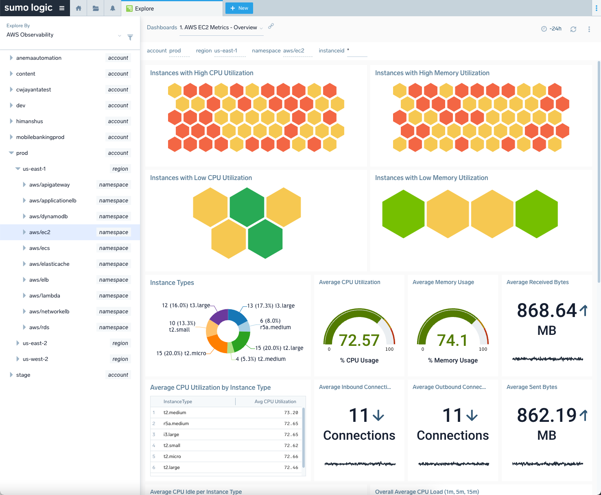
Task: Click the 862.19 MB Sent Bytes value
Action: 547,425
